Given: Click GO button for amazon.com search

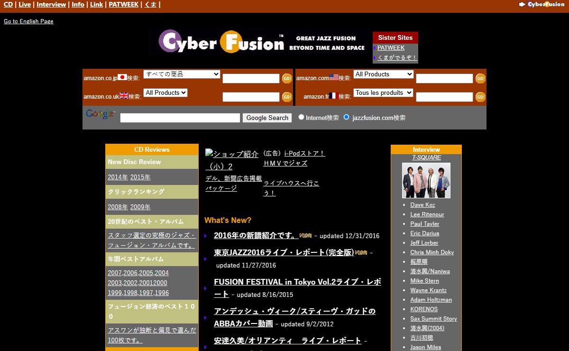Looking at the screenshot, I should (x=480, y=79).
